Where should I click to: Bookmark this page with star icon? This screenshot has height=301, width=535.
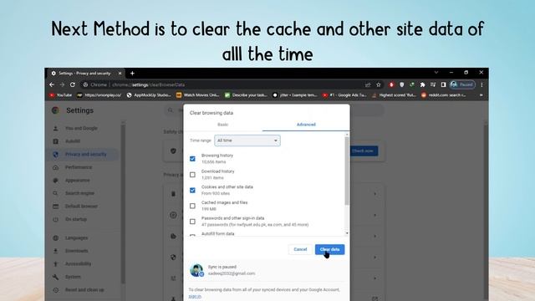[379, 84]
